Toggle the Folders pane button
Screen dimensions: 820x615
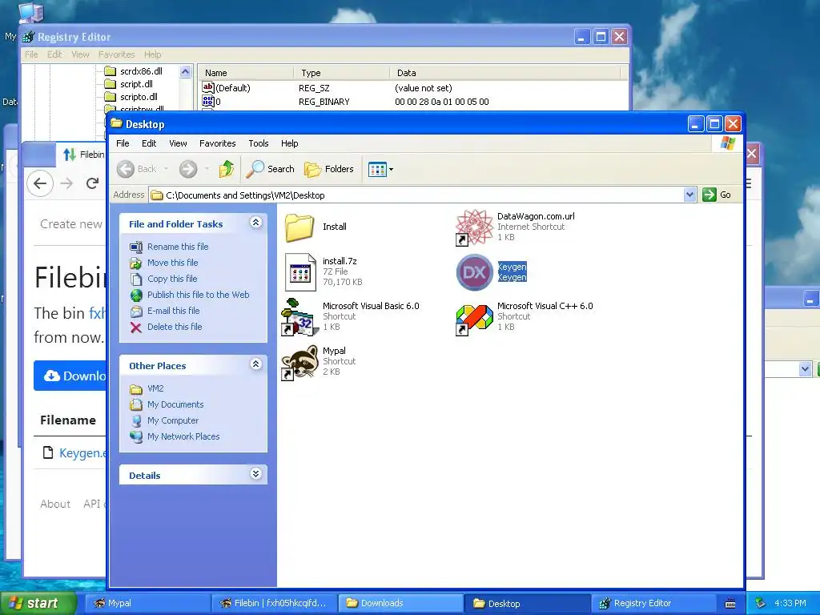(329, 169)
